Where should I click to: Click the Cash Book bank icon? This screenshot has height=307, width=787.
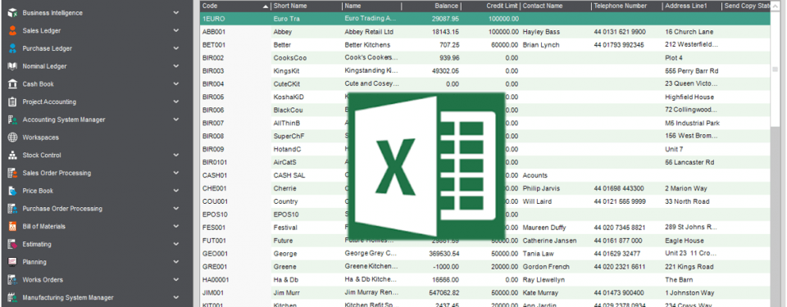[12, 84]
